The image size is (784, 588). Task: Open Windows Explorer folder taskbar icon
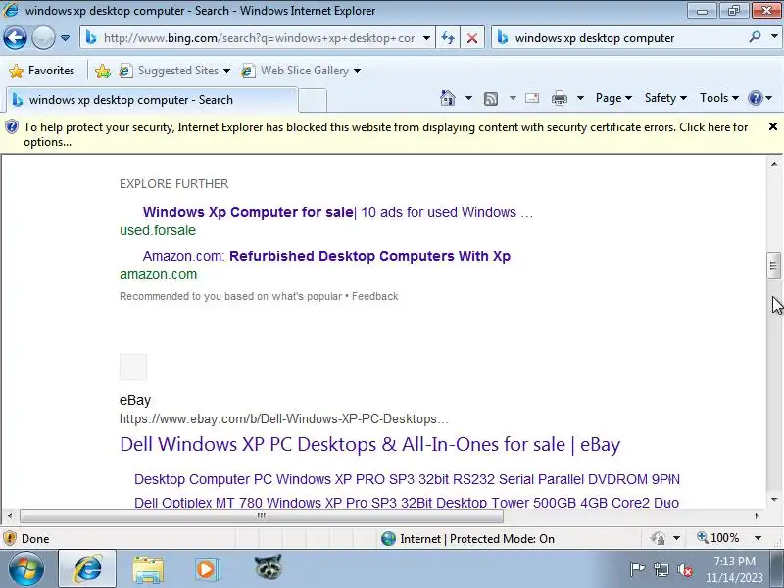[148, 570]
